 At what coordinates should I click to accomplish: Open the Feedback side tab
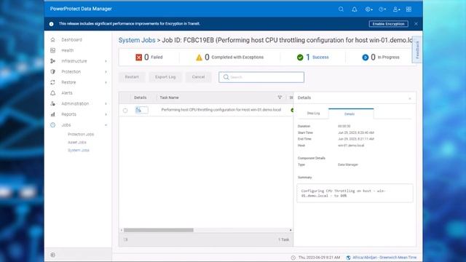coord(417,49)
